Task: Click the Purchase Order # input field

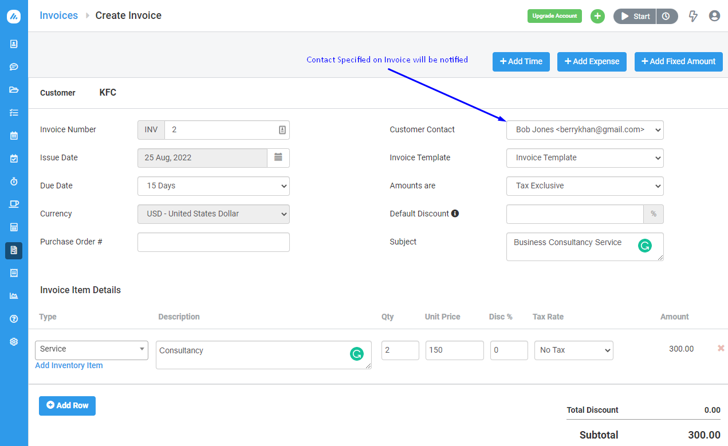Action: 213,242
